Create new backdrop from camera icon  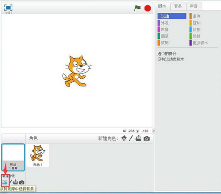22,182
